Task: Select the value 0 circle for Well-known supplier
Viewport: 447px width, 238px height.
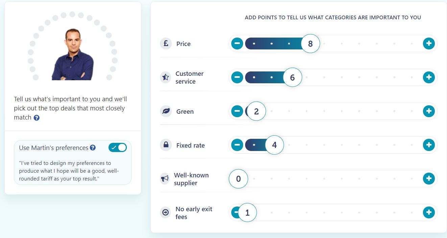Action: click(x=238, y=179)
